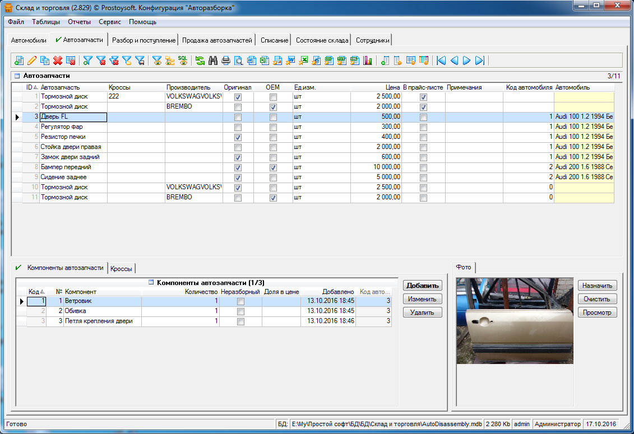Click the green refresh arrows icon

point(200,60)
